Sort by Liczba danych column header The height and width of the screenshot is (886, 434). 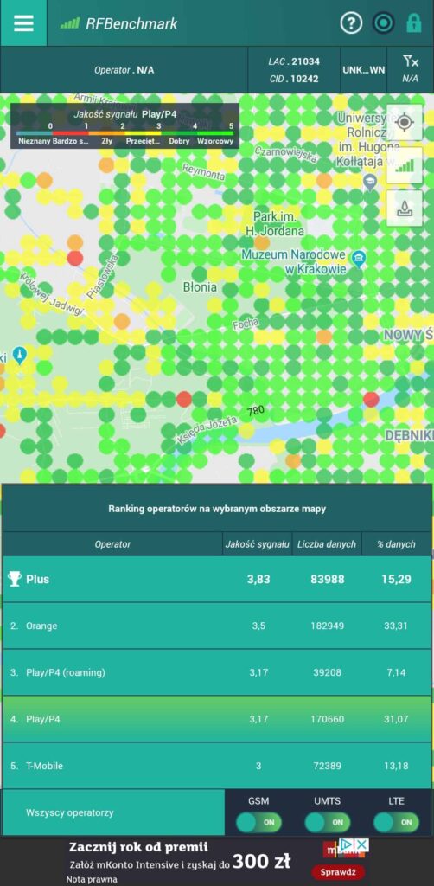click(327, 544)
